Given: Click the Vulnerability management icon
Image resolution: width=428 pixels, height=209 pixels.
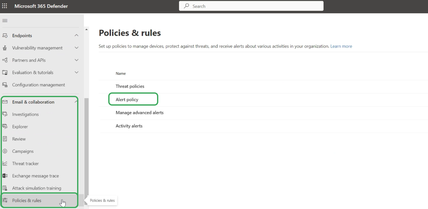Looking at the screenshot, I should click(x=5, y=48).
